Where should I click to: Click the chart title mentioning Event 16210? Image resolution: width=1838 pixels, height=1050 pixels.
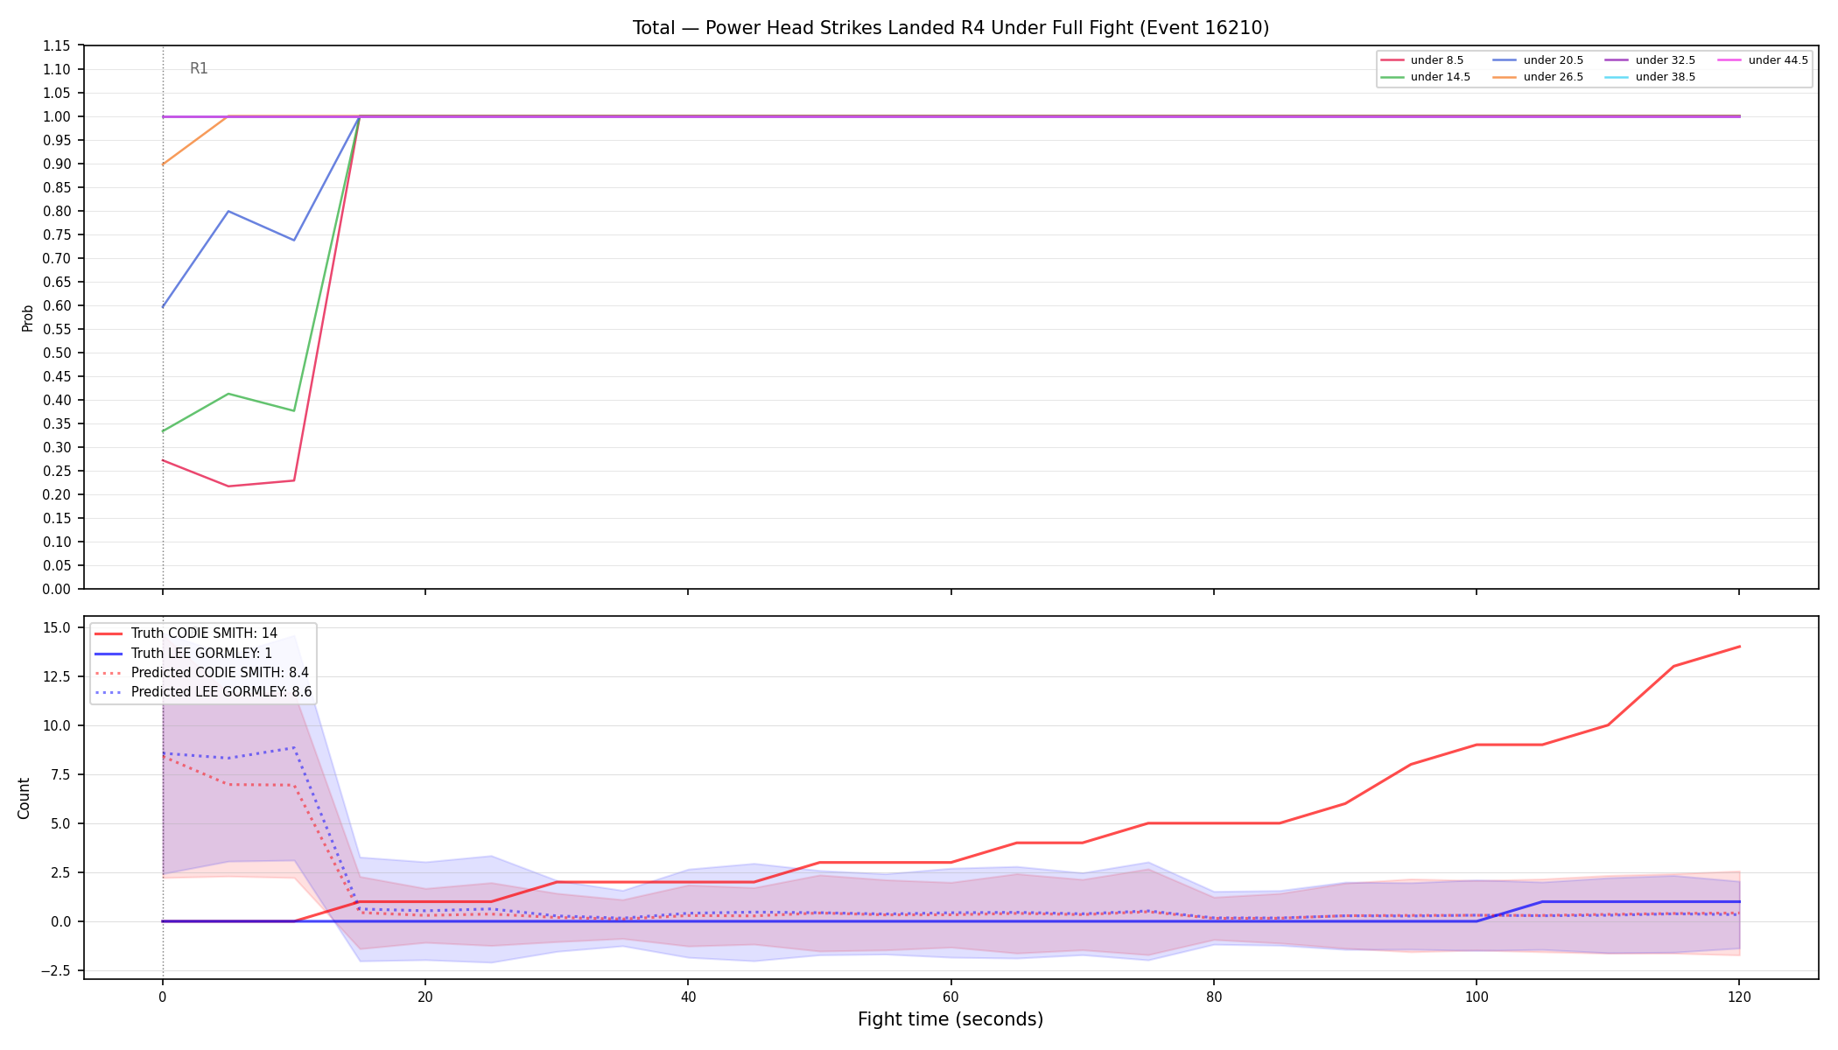(951, 28)
